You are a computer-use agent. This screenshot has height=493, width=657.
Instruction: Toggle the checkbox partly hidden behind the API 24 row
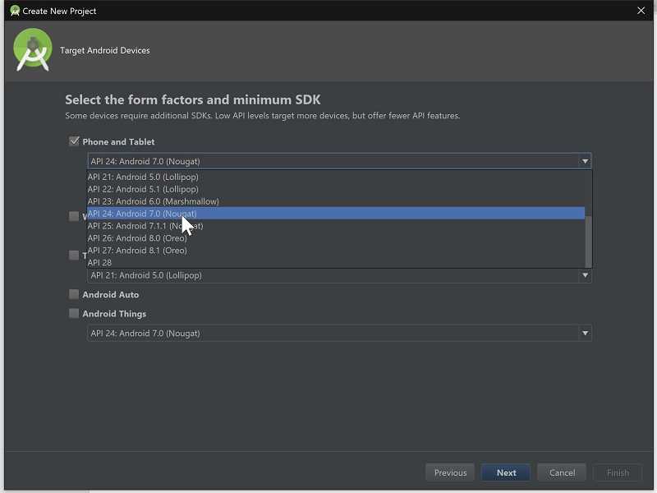pyautogui.click(x=74, y=216)
